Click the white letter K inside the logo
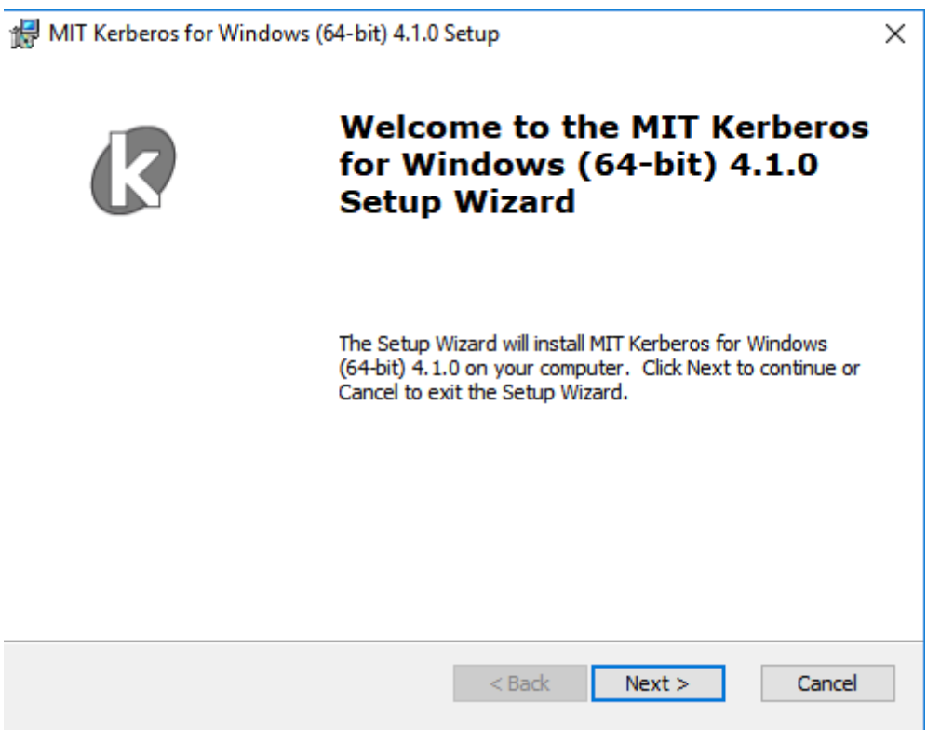Image resolution: width=927 pixels, height=730 pixels. [x=135, y=169]
